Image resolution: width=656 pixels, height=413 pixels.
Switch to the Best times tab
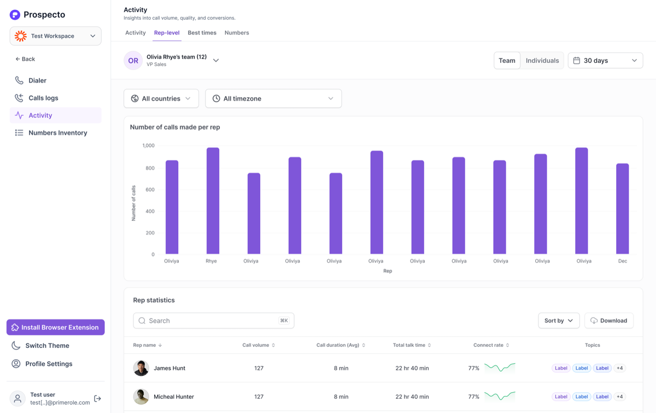(x=202, y=33)
